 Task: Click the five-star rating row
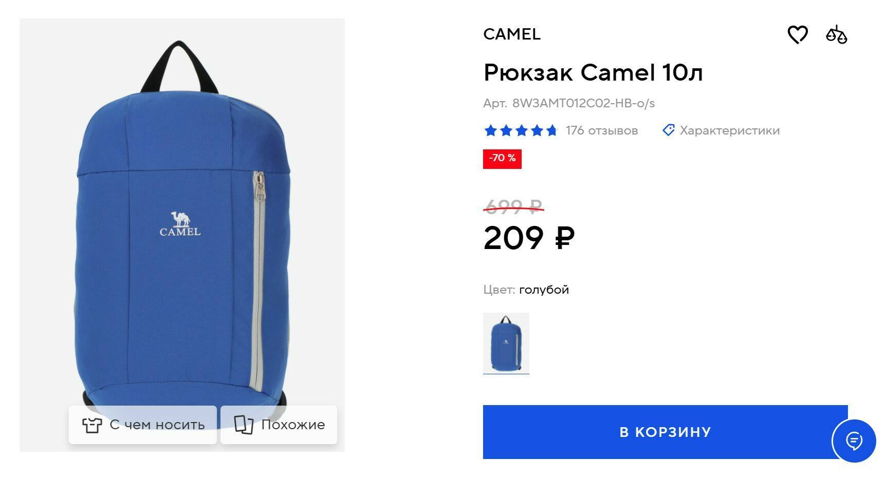coord(520,130)
